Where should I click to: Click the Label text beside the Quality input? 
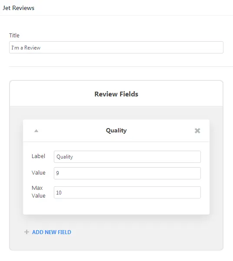[x=39, y=156]
